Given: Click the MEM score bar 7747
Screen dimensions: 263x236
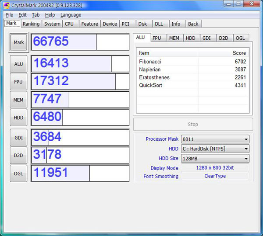Looking at the screenshot, I should click(x=80, y=100).
